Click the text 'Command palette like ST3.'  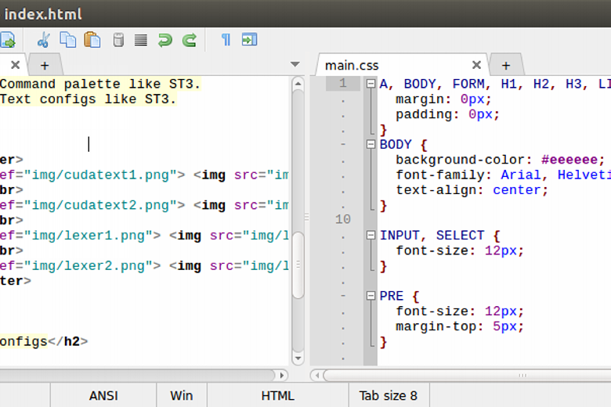coord(100,84)
